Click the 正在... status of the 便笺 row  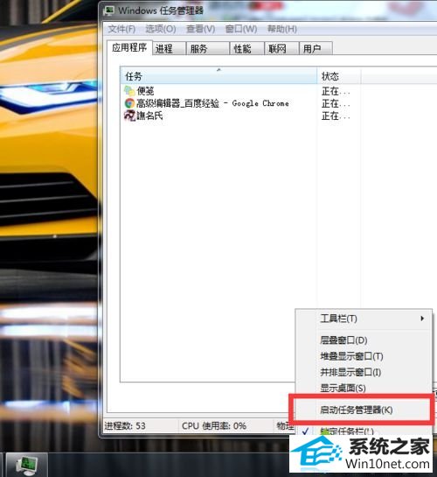click(x=336, y=91)
